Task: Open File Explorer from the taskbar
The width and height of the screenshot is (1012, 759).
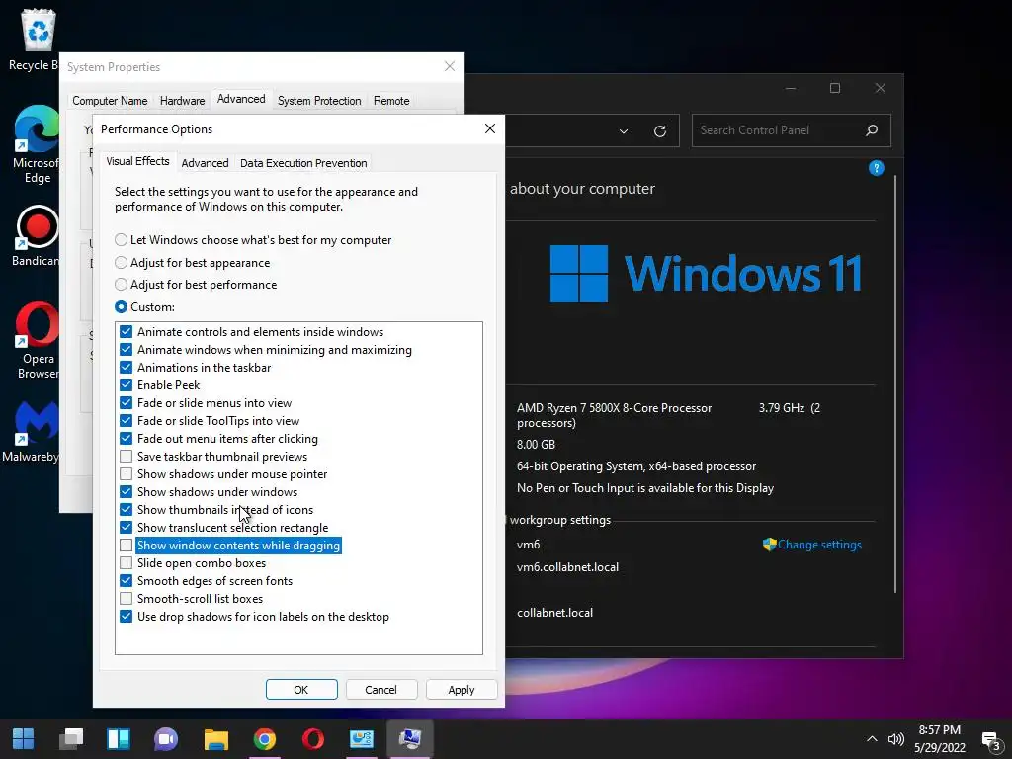Action: pyautogui.click(x=216, y=739)
